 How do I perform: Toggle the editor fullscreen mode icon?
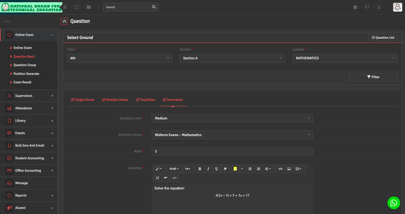[157, 178]
